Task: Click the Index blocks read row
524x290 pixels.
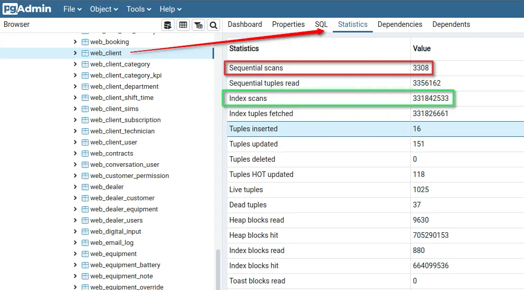Action: (x=375, y=250)
